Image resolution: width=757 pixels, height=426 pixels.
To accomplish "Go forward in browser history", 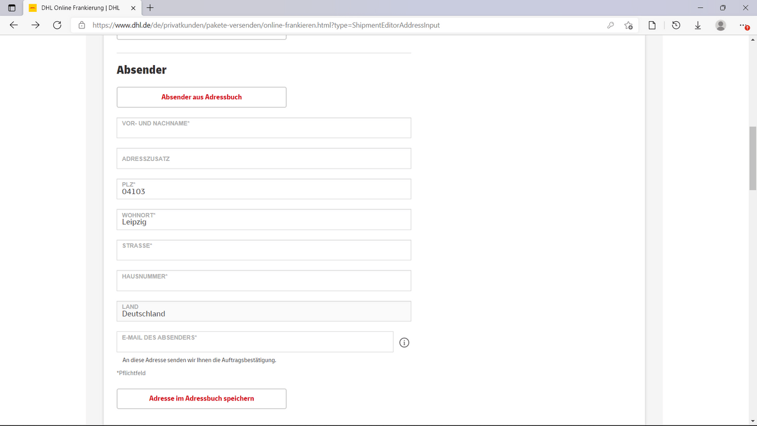I will coord(35,25).
